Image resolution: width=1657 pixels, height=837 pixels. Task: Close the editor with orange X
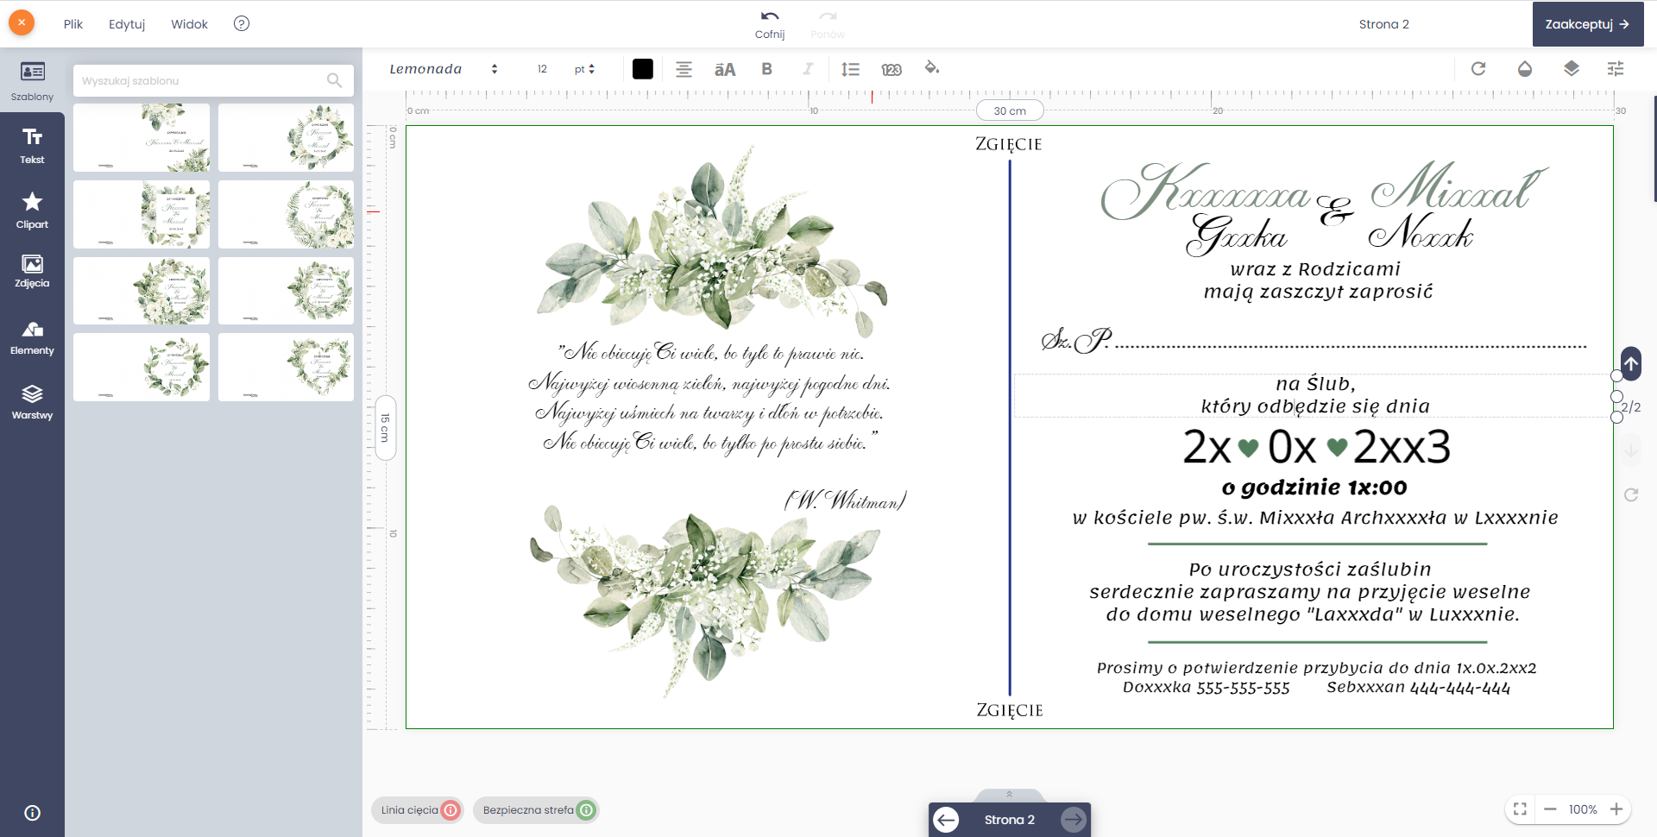(22, 23)
